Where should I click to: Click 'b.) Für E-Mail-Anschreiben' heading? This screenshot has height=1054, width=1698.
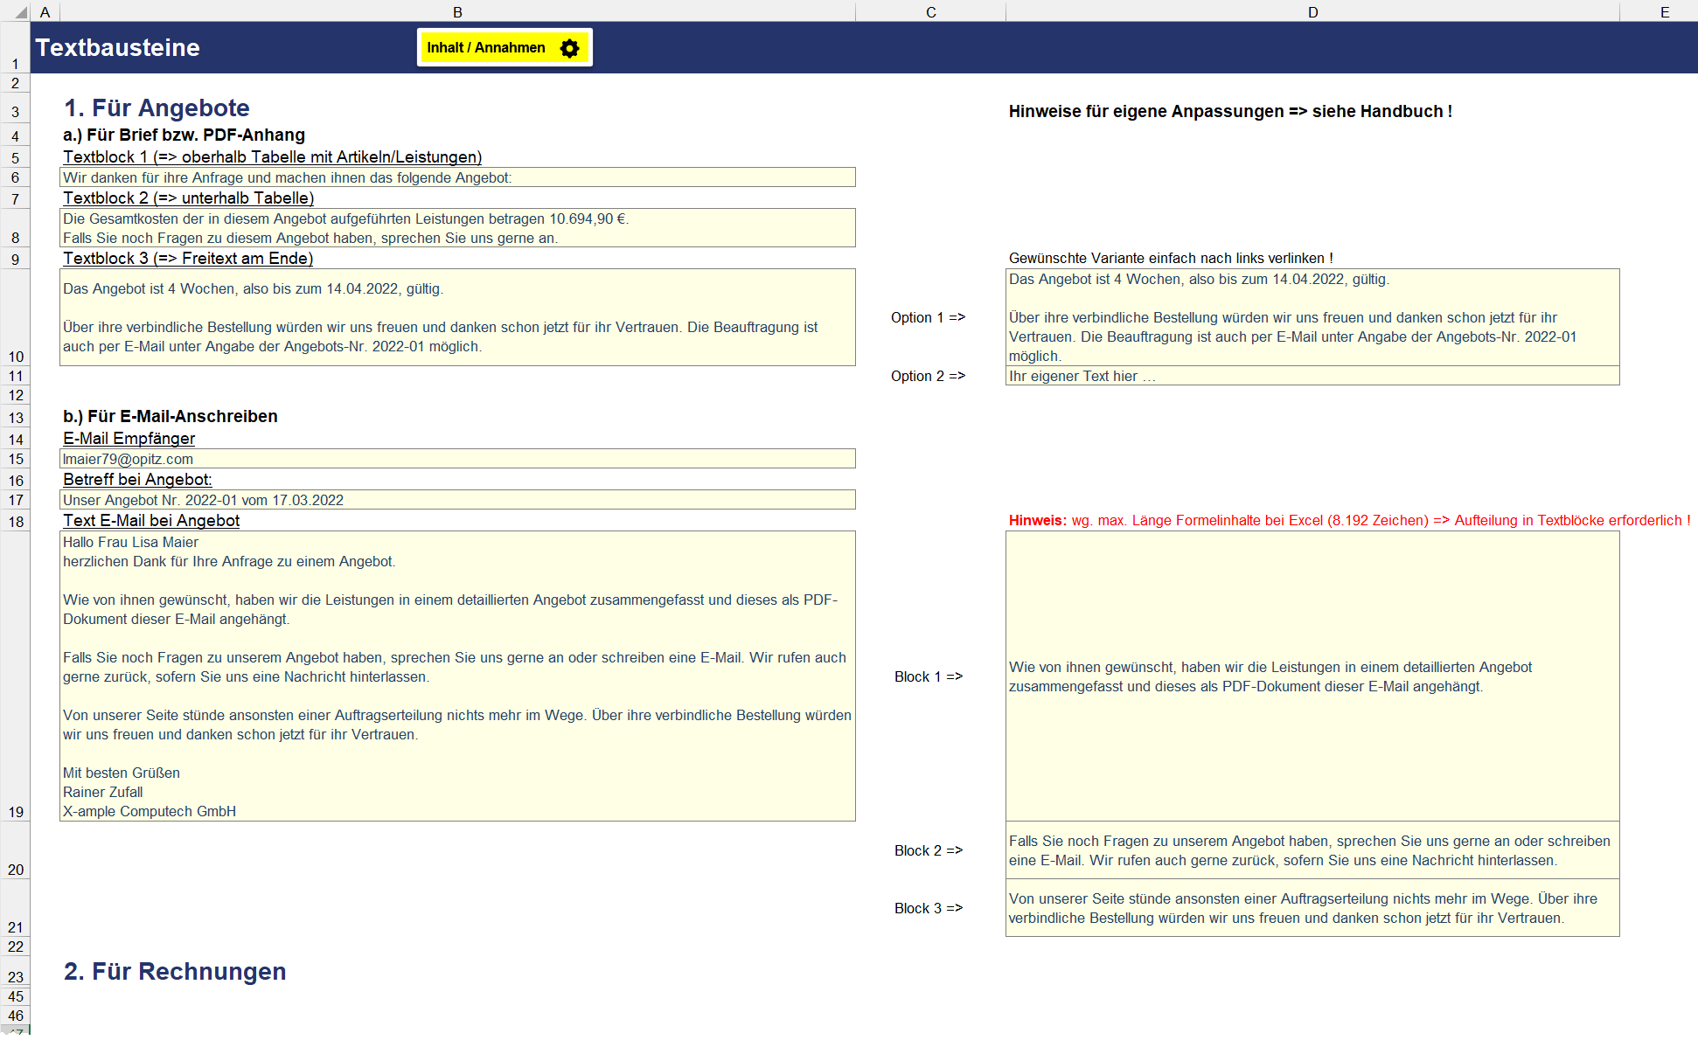[x=170, y=416]
